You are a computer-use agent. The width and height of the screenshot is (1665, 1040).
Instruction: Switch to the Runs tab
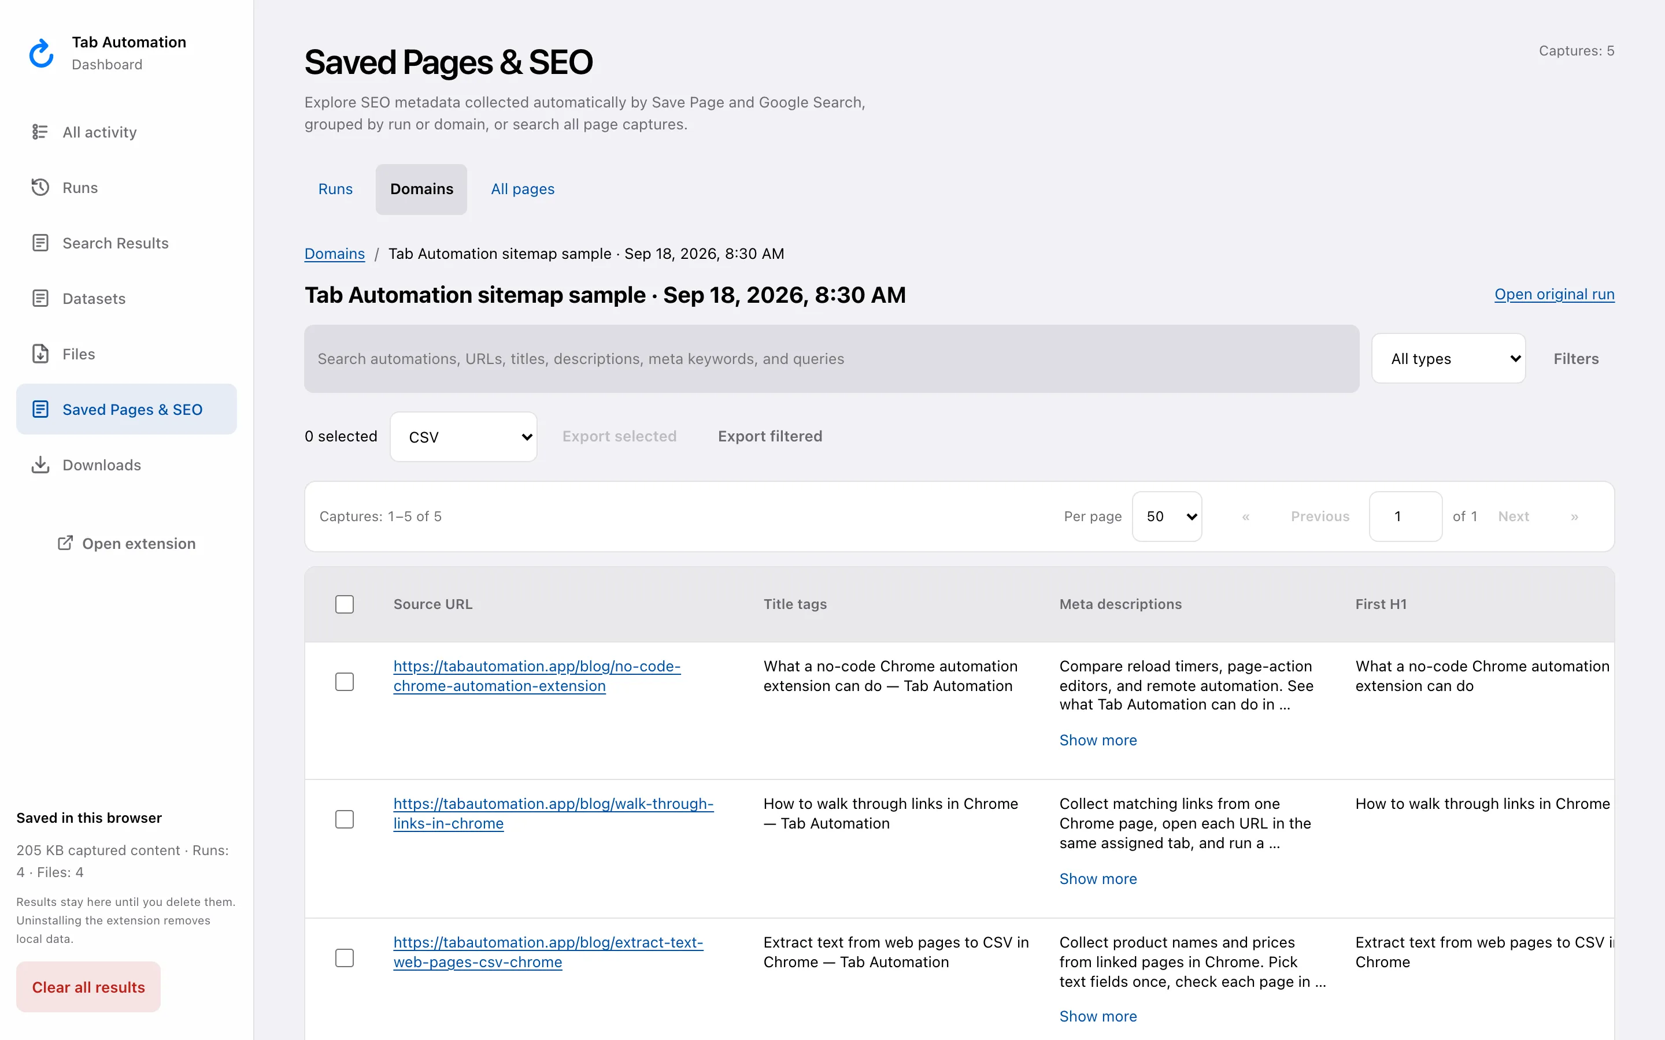335,189
